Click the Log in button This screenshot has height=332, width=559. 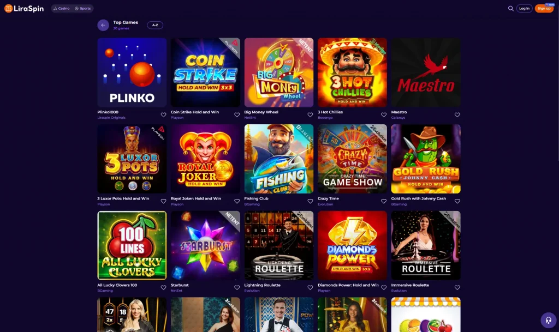(x=524, y=9)
